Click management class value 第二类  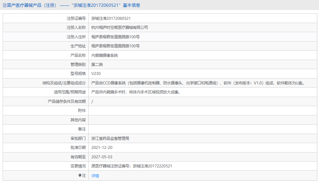point(97,65)
